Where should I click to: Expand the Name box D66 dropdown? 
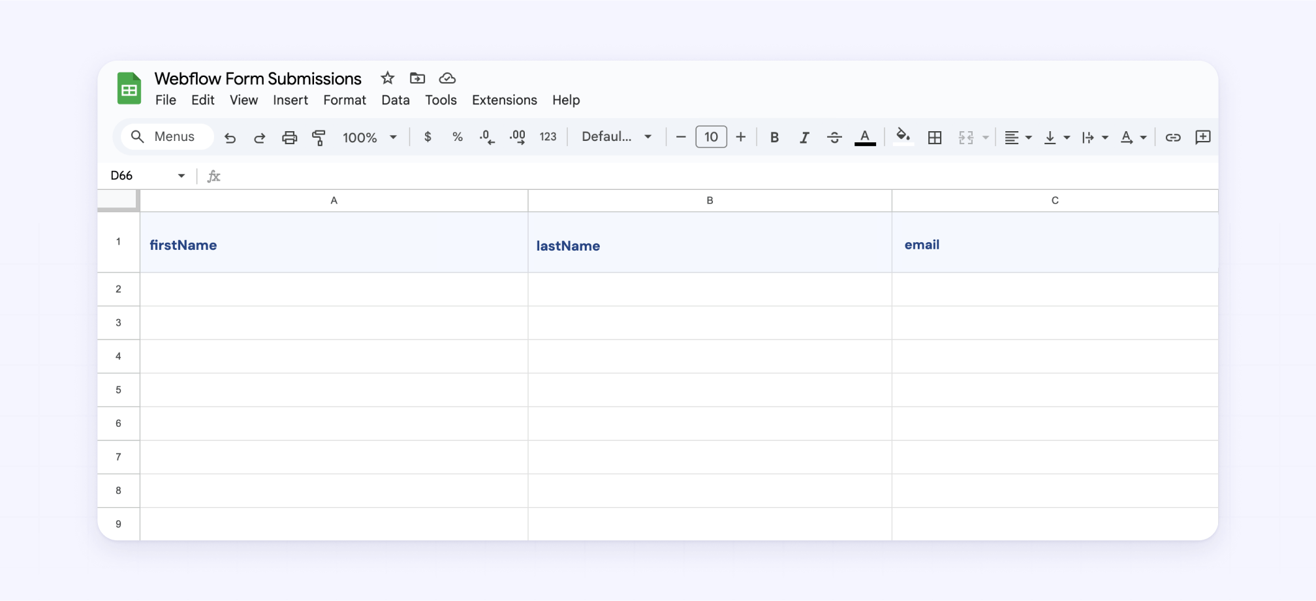click(181, 176)
